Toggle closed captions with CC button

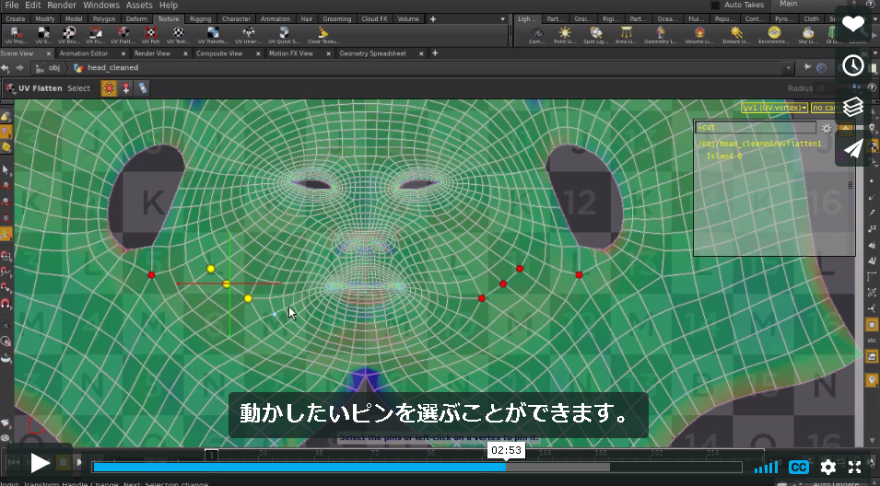pyautogui.click(x=798, y=467)
